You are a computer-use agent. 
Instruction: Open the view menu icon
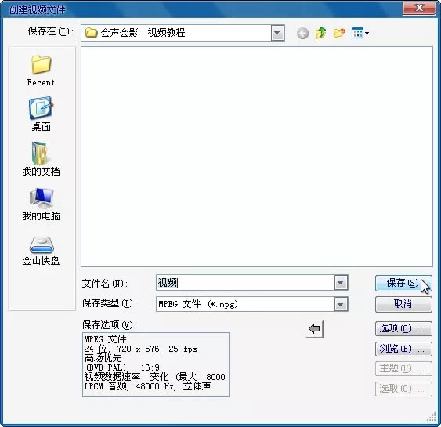[360, 34]
